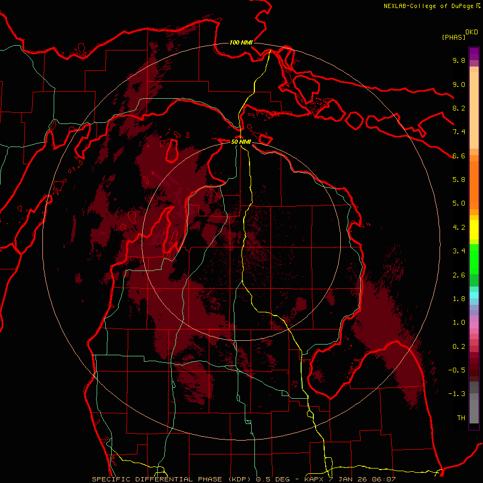Click the 1.0 legend value
483x483 pixels.
click(459, 323)
